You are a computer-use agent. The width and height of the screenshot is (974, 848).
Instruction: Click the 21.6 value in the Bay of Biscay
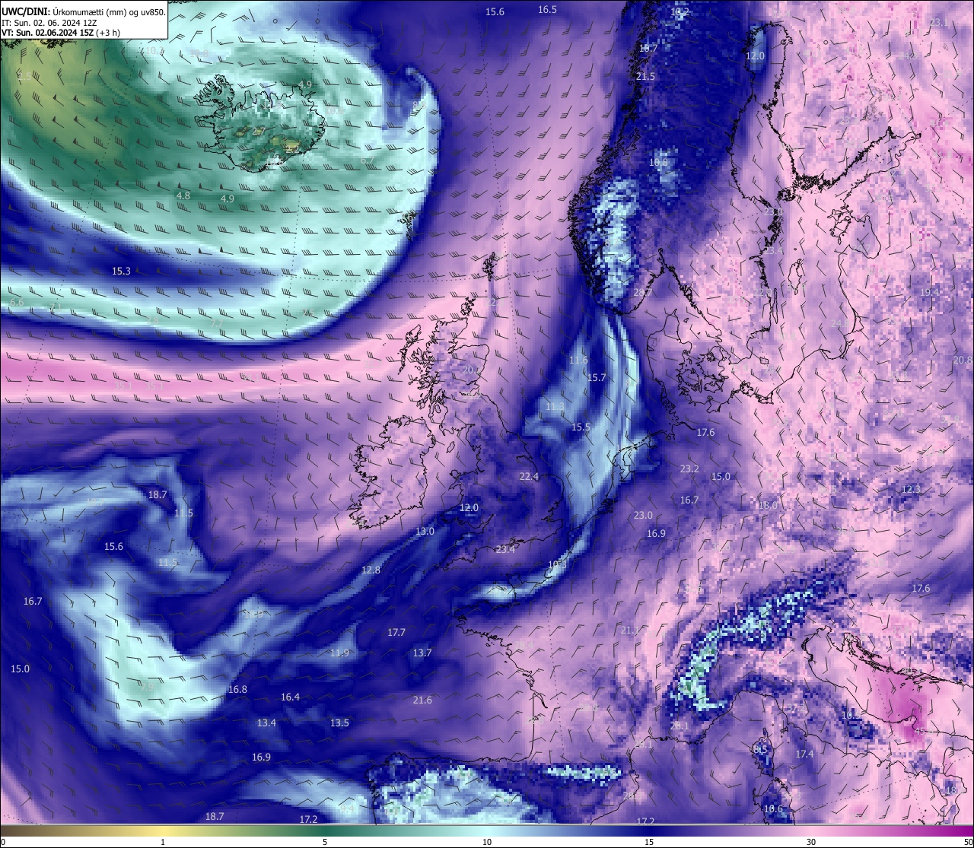coord(422,700)
